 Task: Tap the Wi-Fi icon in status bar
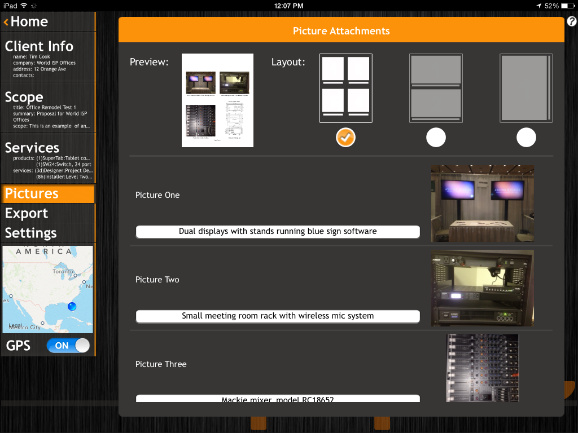24,6
